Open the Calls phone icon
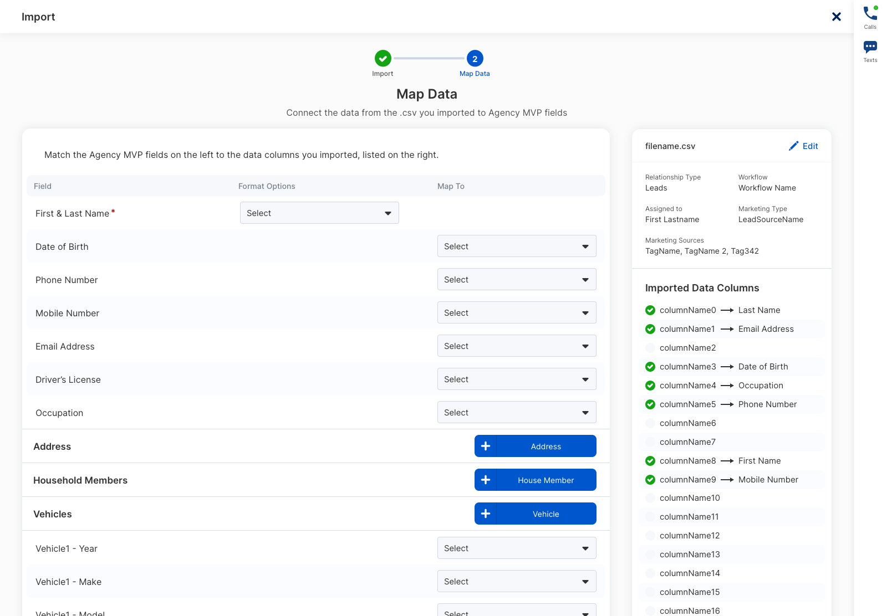Image resolution: width=887 pixels, height=616 pixels. point(870,13)
